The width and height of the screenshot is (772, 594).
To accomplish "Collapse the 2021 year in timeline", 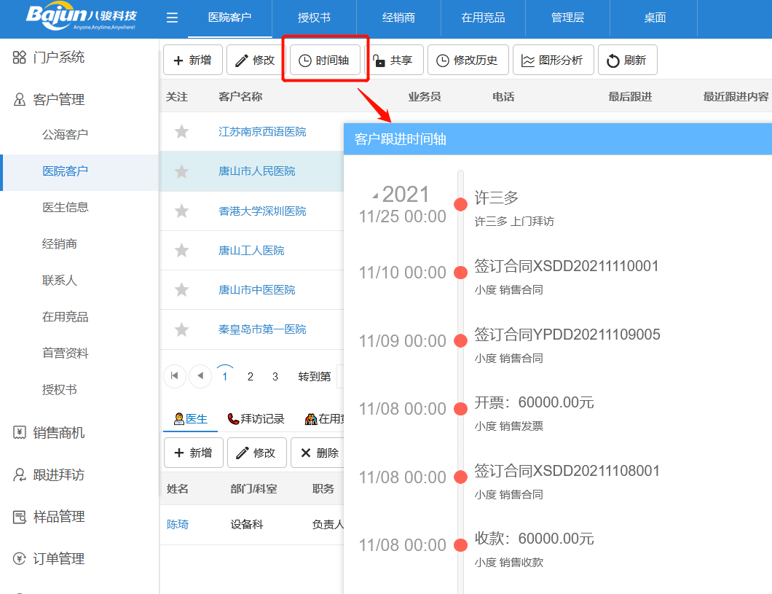I will coord(376,195).
